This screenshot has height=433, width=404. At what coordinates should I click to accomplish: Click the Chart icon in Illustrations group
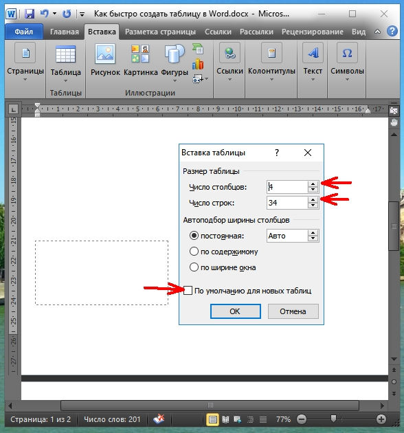[x=198, y=64]
